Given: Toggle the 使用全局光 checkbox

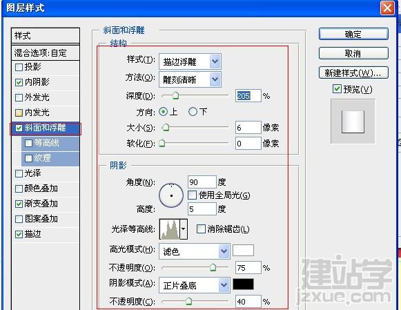Looking at the screenshot, I should [192, 195].
